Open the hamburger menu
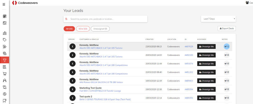This screenshot has height=104, width=253. [x=4, y=4]
